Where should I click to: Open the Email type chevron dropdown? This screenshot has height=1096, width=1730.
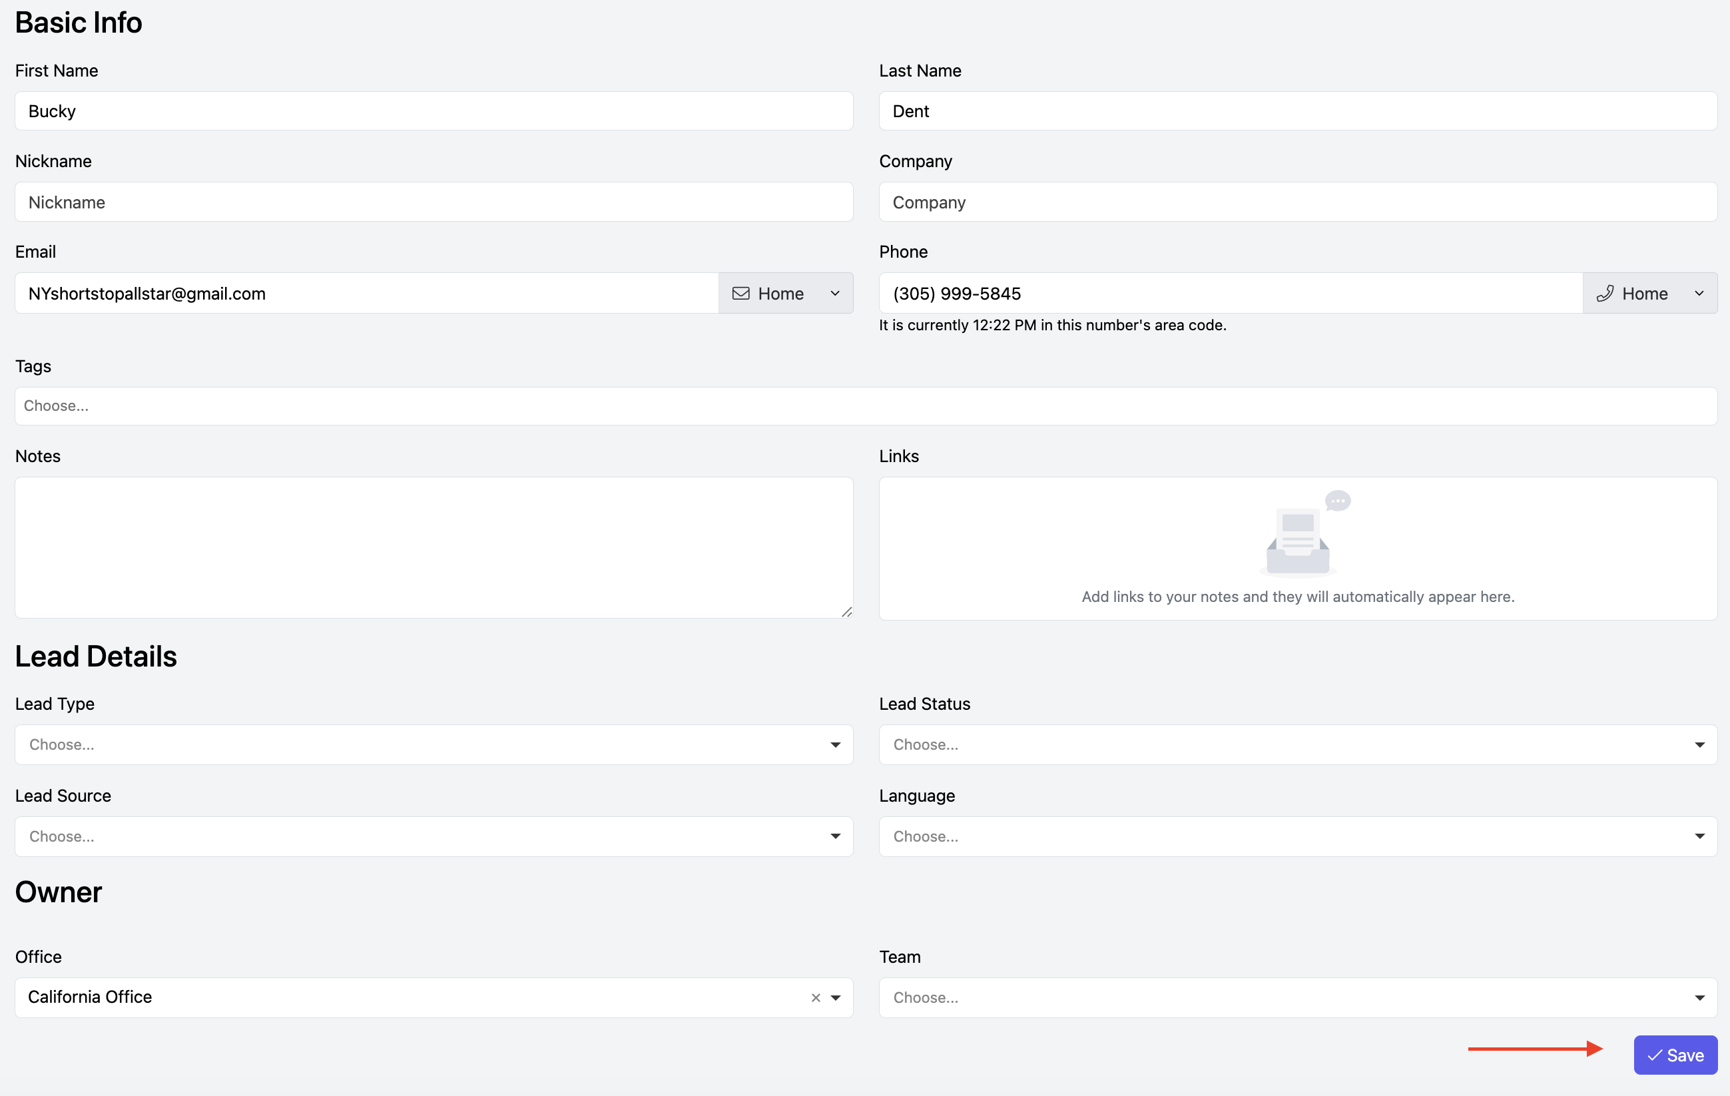click(835, 294)
